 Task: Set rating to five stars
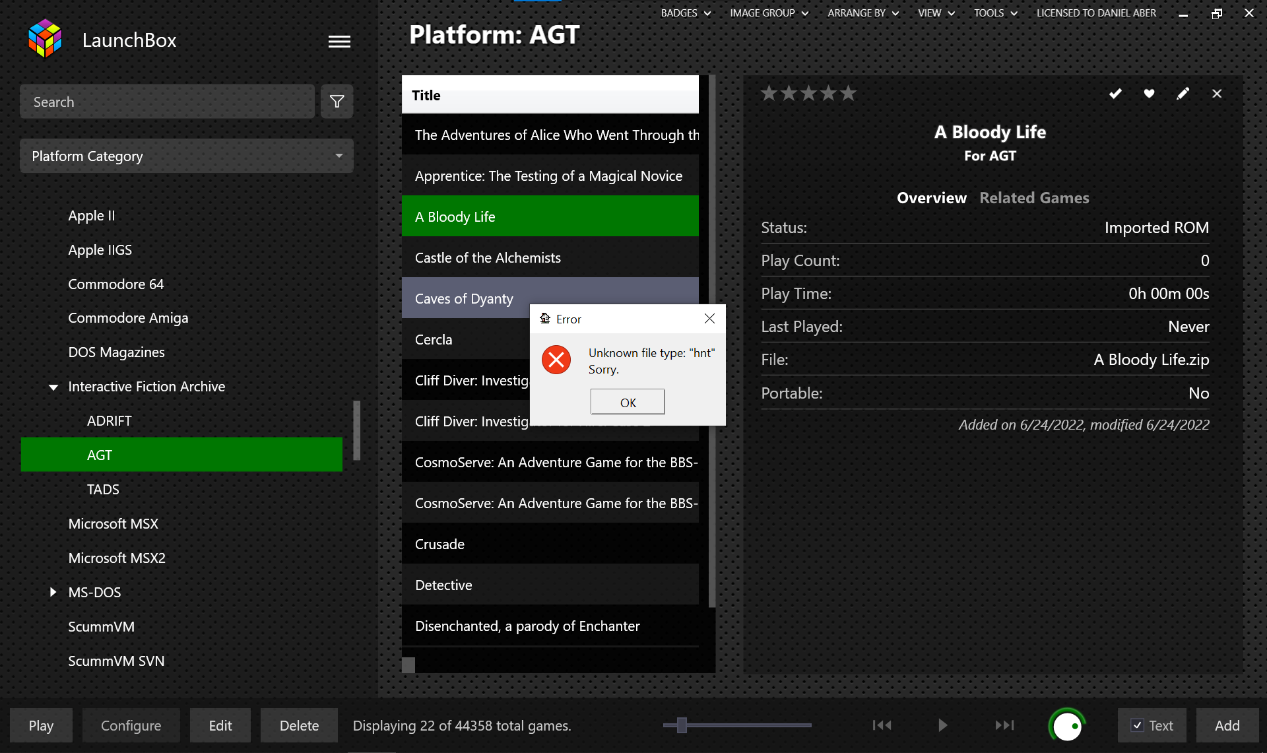tap(848, 93)
